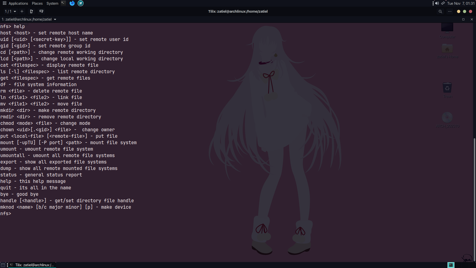Image resolution: width=476 pixels, height=268 pixels.
Task: Open the Places menu
Action: [x=37, y=3]
